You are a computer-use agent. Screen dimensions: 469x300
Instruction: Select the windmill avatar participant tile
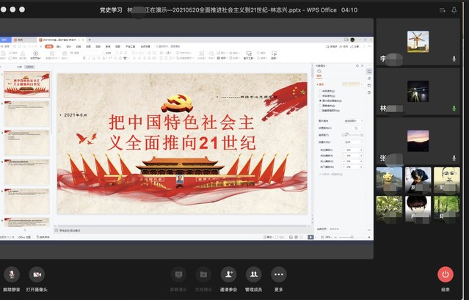click(418, 41)
